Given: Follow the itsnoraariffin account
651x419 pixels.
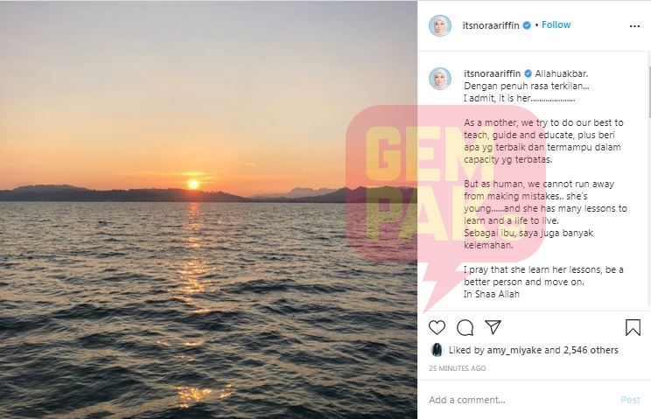Looking at the screenshot, I should coord(556,24).
